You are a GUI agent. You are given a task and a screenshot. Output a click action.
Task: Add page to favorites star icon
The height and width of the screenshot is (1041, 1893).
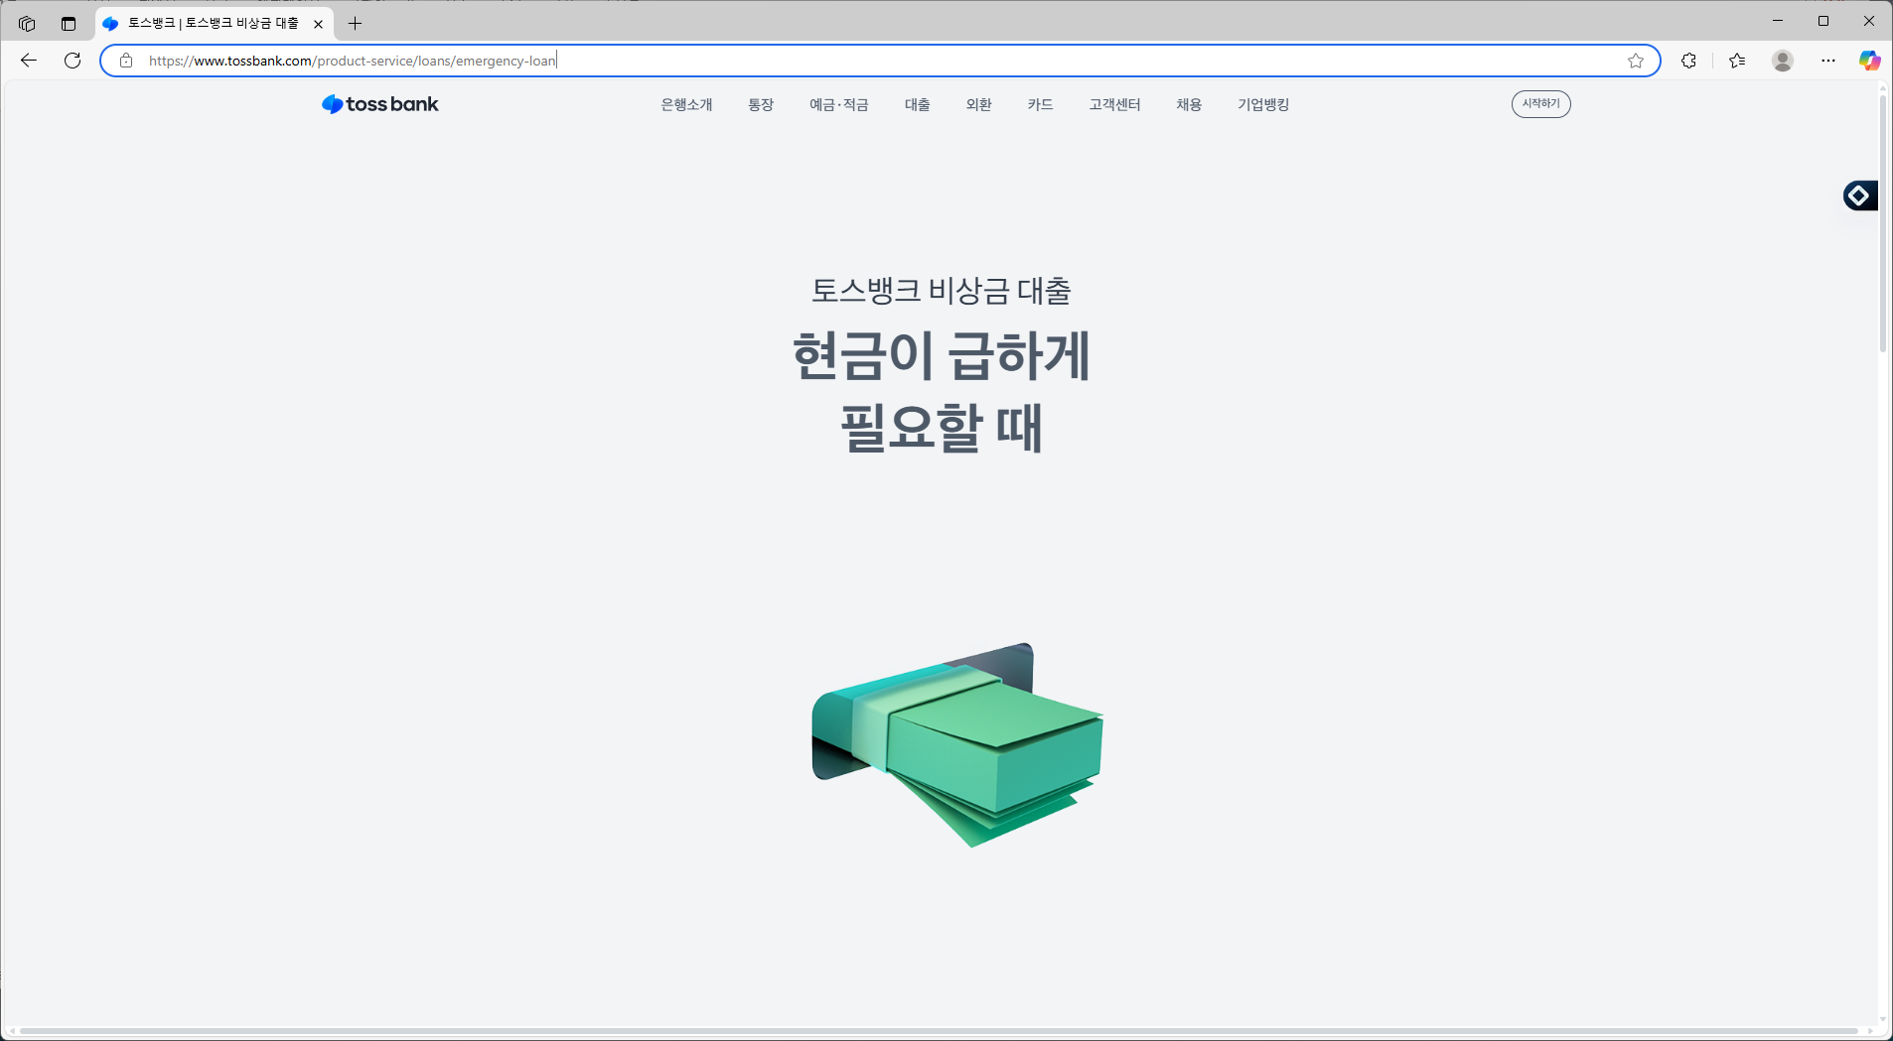tap(1636, 61)
